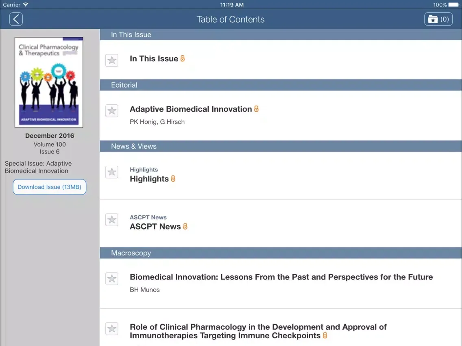Tap the Macroscopy section header
The width and height of the screenshot is (462, 346).
point(131,253)
